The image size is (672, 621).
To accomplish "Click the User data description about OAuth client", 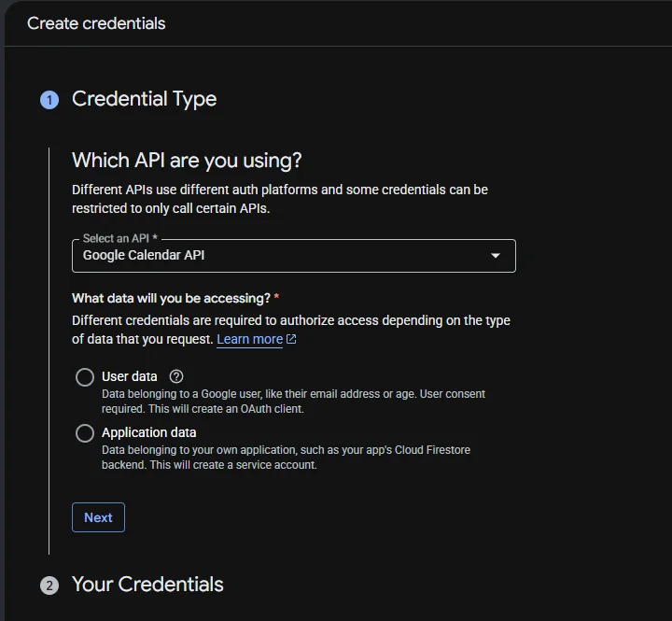I will [x=293, y=402].
